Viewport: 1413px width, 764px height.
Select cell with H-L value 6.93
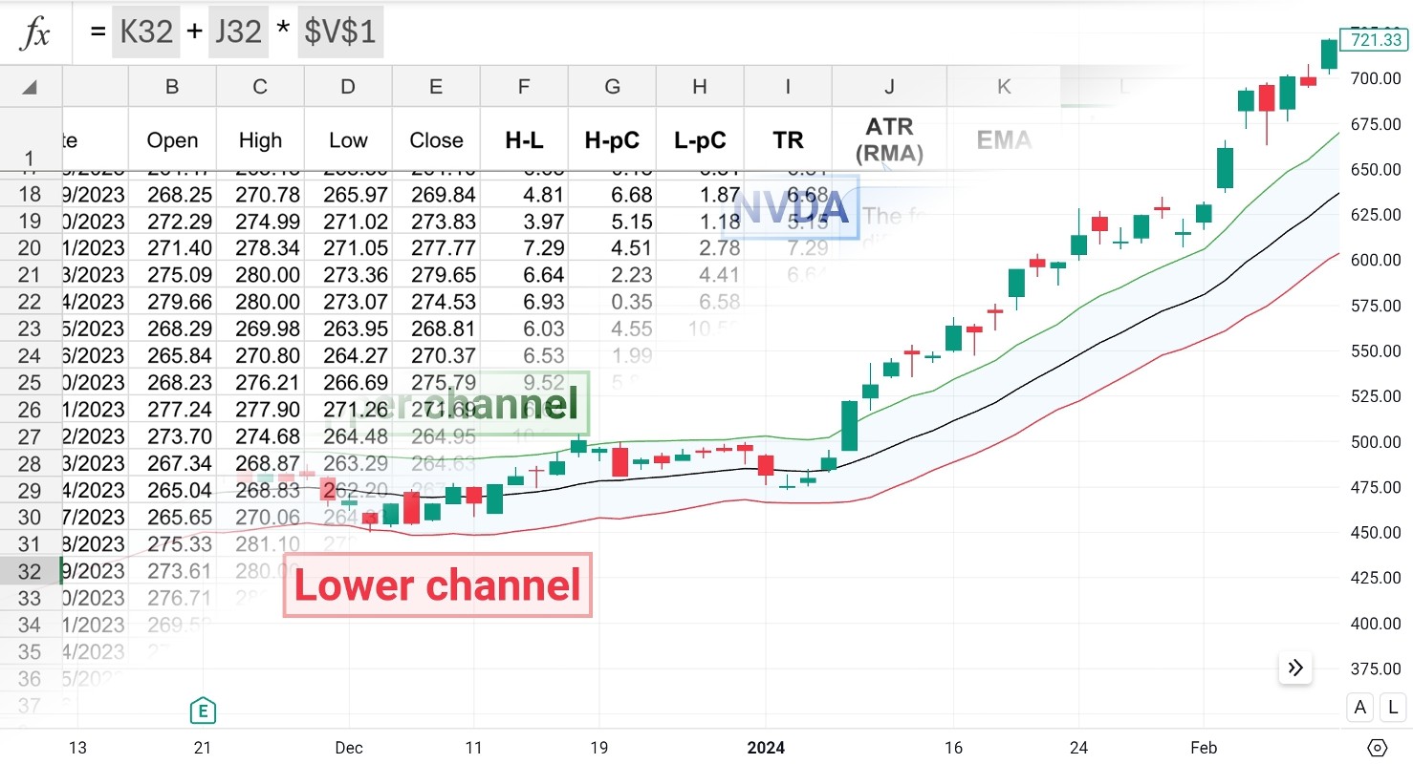tap(524, 302)
